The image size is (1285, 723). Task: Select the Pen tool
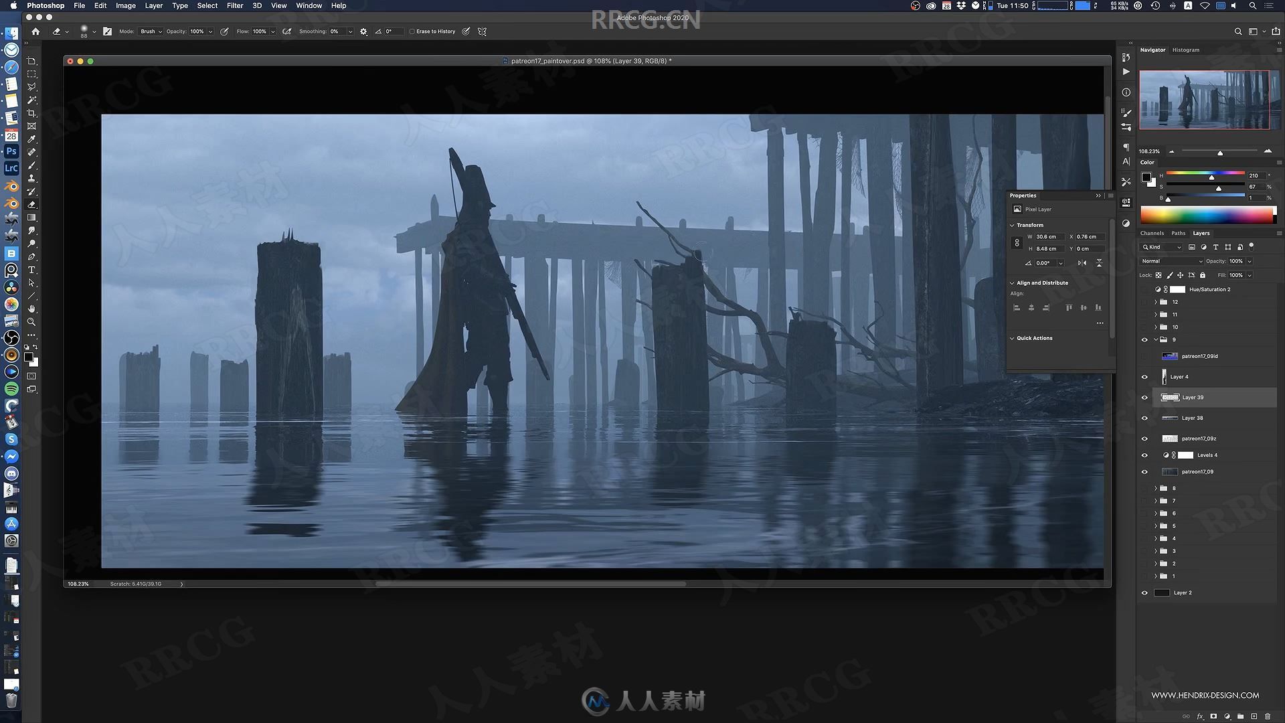tap(31, 256)
